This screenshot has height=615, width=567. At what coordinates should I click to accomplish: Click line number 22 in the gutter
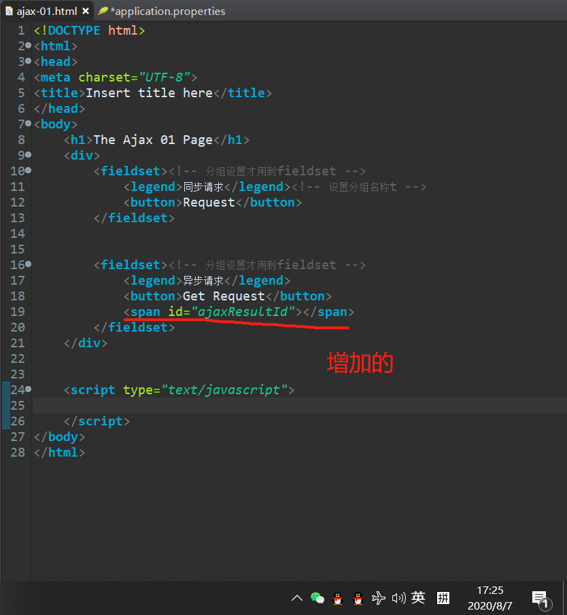[18, 359]
